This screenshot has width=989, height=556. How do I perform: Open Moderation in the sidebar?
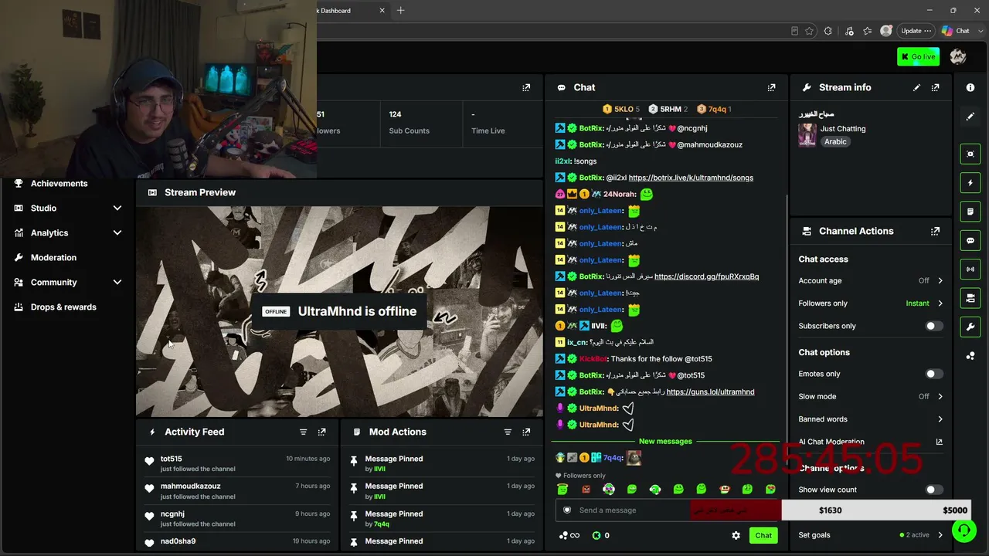coord(53,258)
